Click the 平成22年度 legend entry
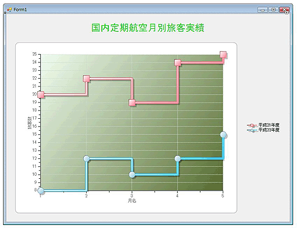 tap(263, 130)
